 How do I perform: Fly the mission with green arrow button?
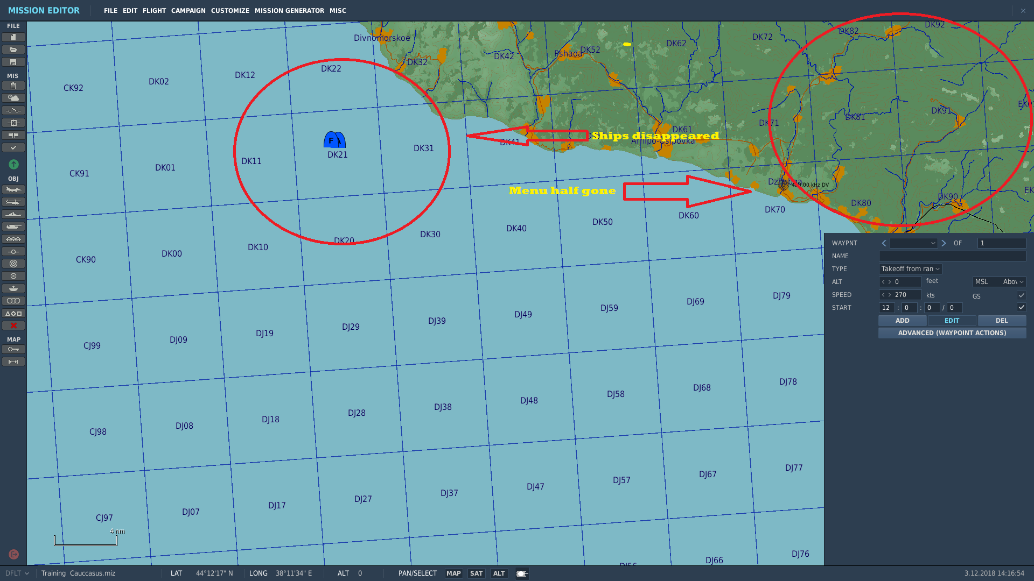click(13, 164)
